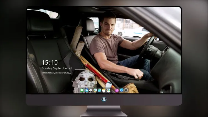Screen dimensions: 208x117
Task: Launch the pink iTunes music icon
Action: click(117, 90)
